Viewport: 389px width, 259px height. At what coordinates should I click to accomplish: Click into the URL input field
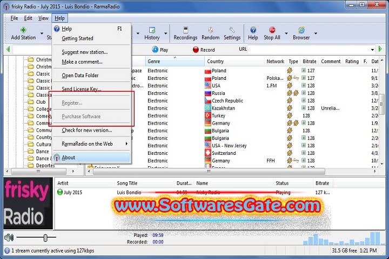308,50
